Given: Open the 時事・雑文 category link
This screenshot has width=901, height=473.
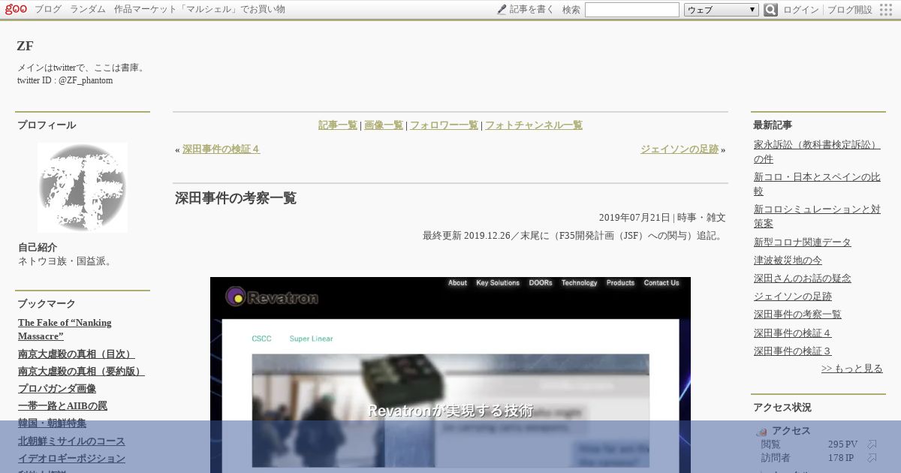Looking at the screenshot, I should (x=701, y=218).
